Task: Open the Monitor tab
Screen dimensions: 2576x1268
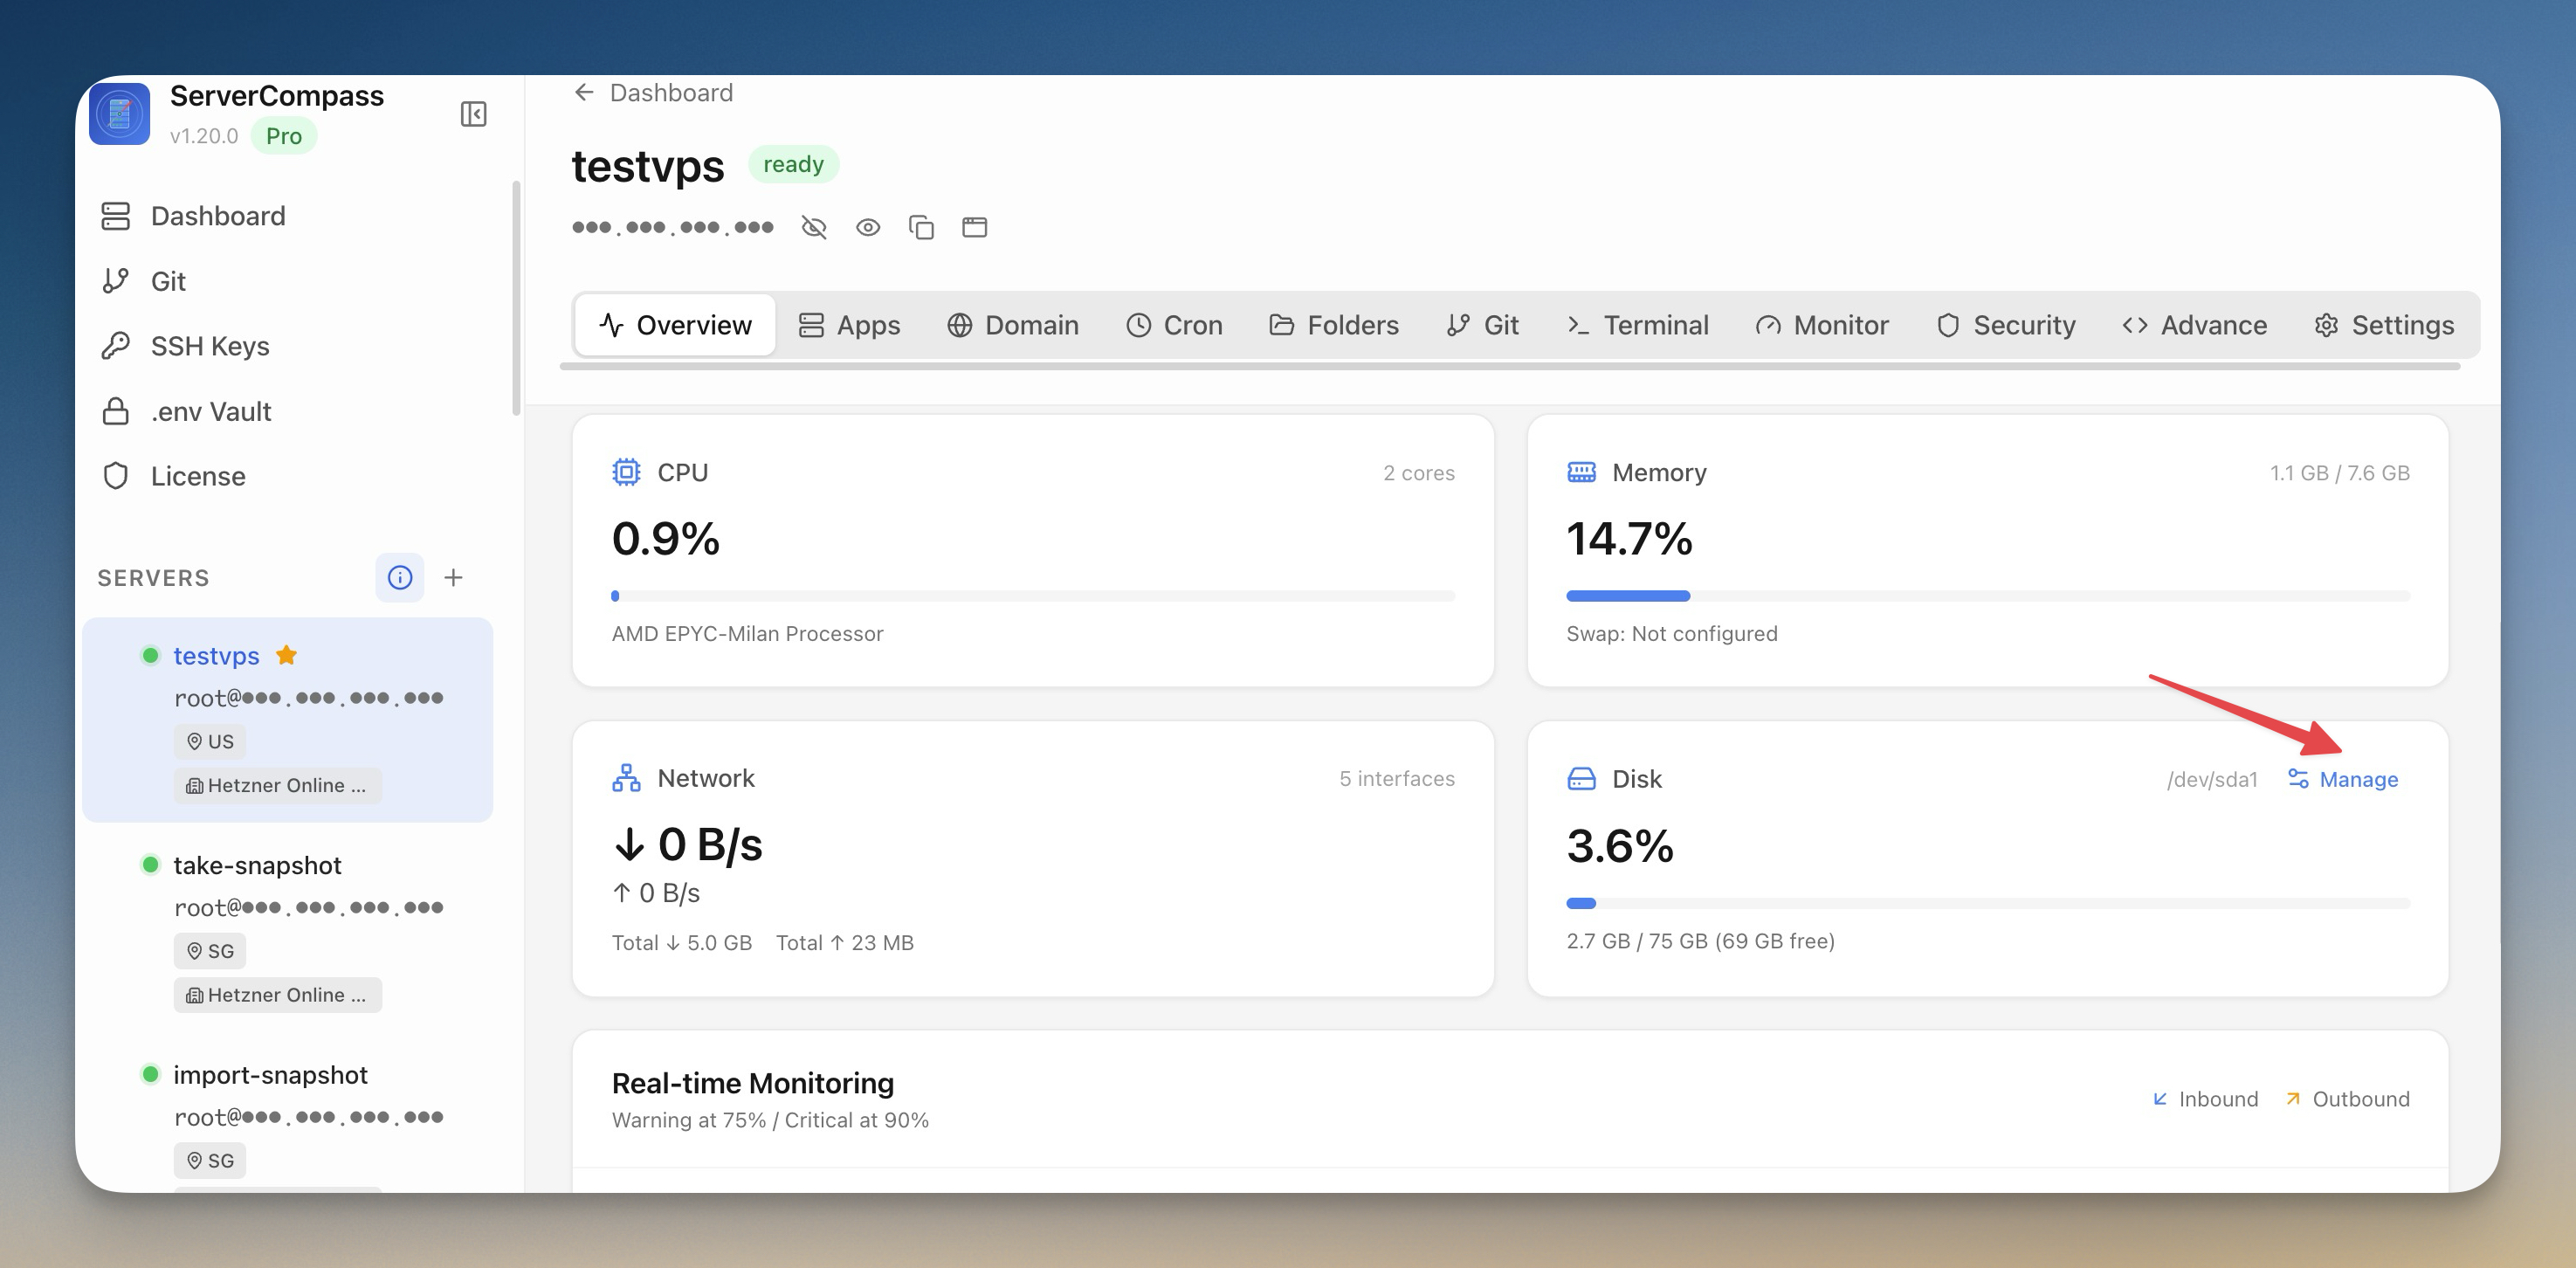Action: pyautogui.click(x=1822, y=325)
